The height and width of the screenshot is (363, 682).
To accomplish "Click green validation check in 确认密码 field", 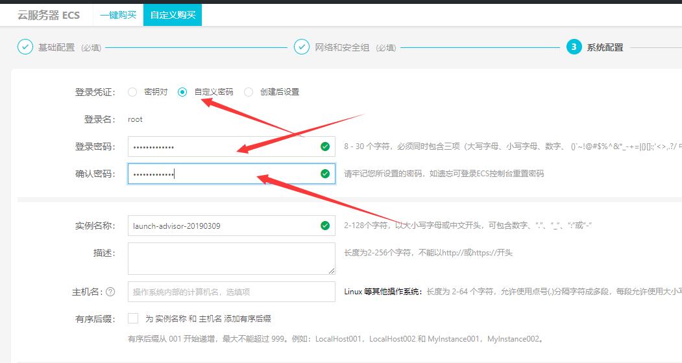I will click(x=325, y=174).
